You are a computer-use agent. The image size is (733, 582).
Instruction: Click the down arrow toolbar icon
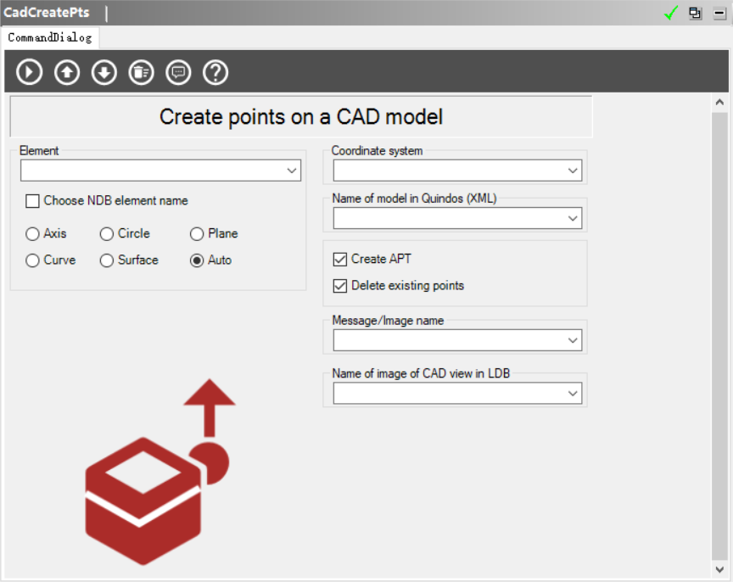point(104,72)
